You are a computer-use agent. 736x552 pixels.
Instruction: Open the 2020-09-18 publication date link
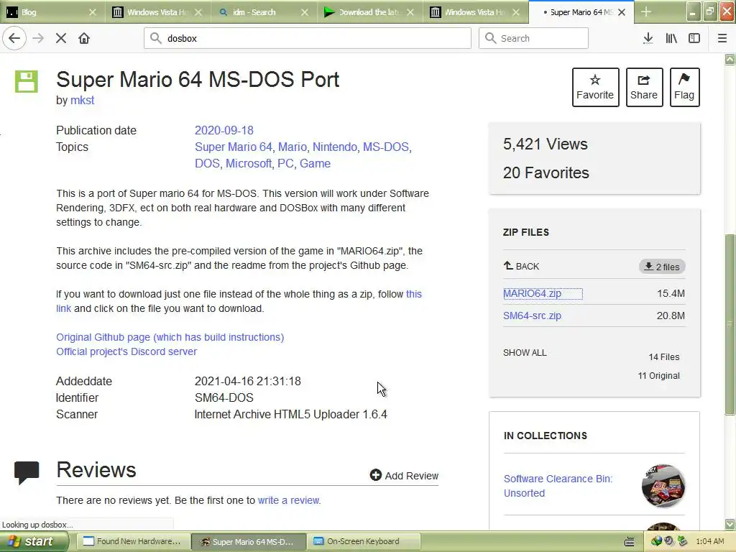coord(224,130)
